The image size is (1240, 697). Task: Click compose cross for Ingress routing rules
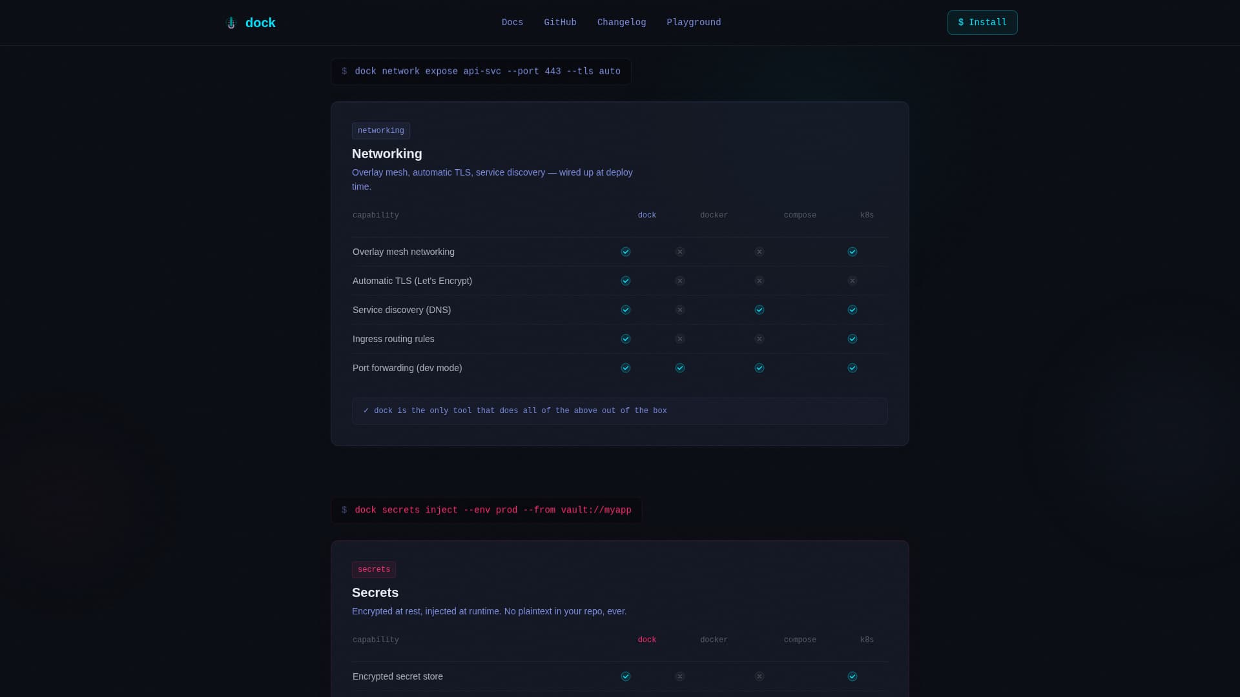click(759, 339)
